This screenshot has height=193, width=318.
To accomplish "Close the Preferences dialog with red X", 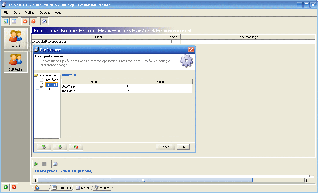I will [191, 50].
